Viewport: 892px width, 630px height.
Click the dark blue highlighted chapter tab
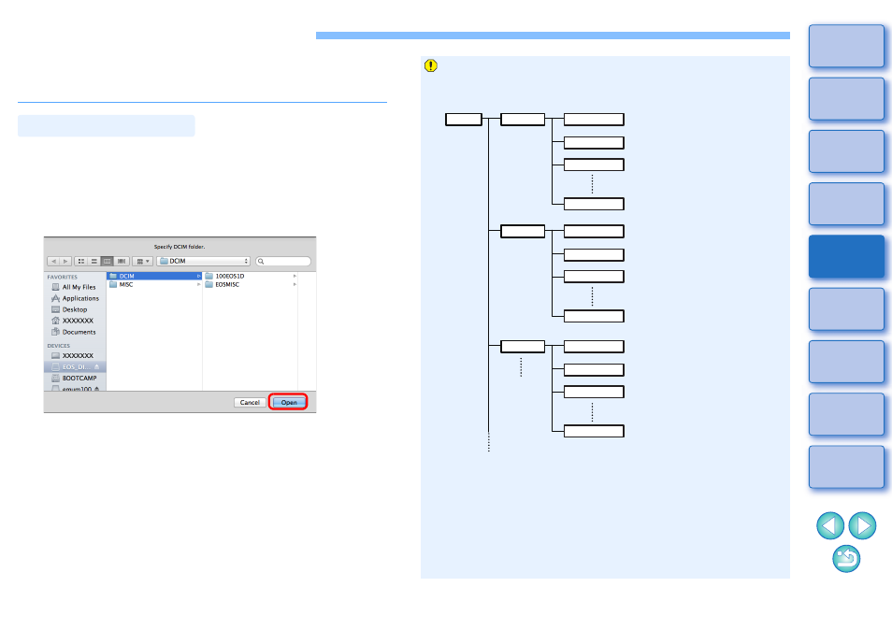coord(846,256)
